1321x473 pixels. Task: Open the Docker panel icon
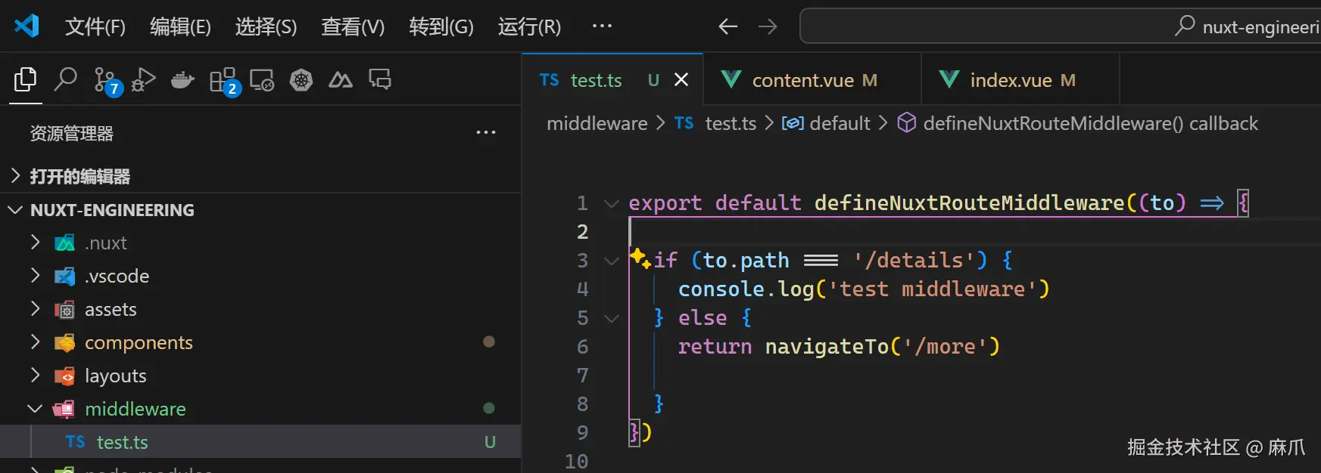(182, 79)
